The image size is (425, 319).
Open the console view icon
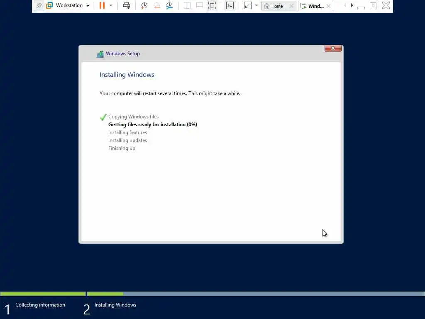[230, 5]
